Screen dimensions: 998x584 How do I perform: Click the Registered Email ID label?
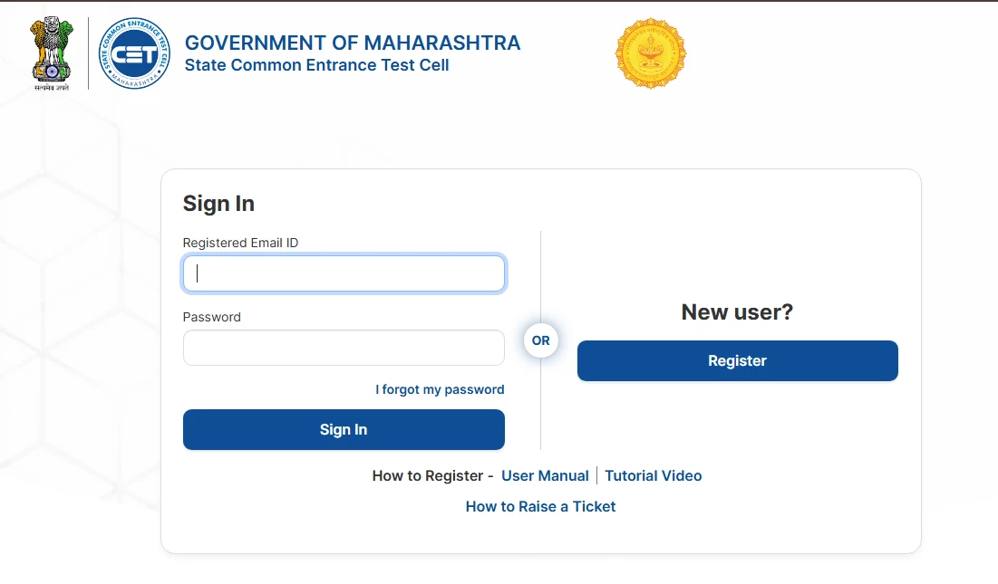(240, 243)
